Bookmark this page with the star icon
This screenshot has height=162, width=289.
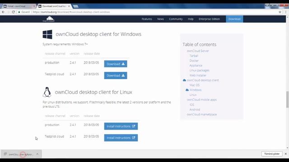coord(280,12)
